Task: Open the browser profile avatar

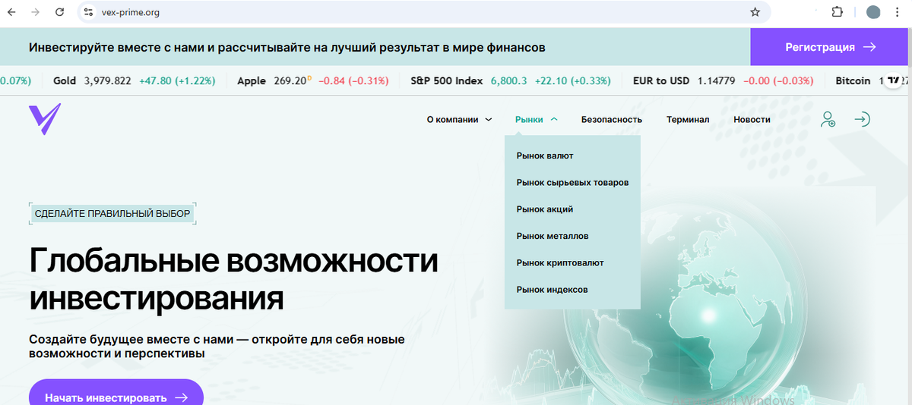Action: (x=873, y=12)
